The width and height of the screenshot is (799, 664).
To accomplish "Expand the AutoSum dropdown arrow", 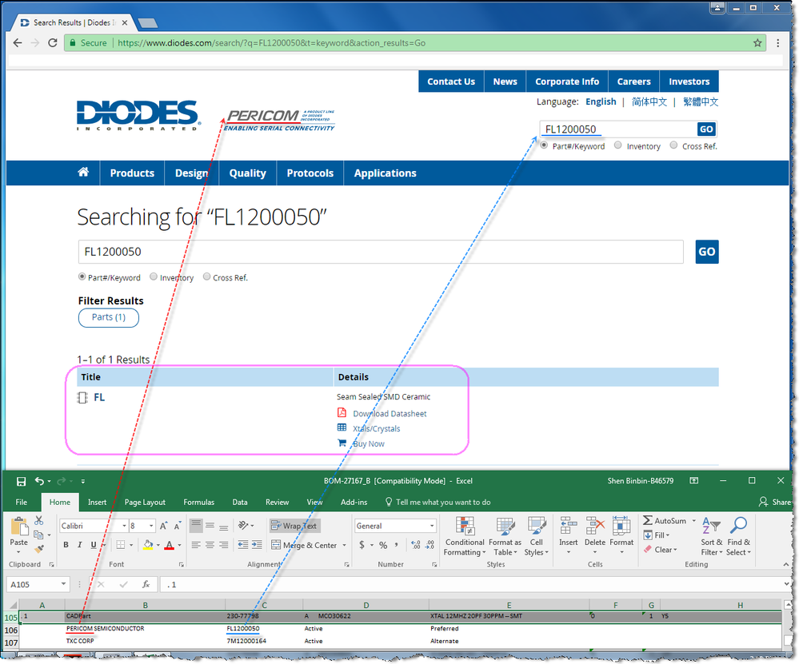I will [x=693, y=520].
